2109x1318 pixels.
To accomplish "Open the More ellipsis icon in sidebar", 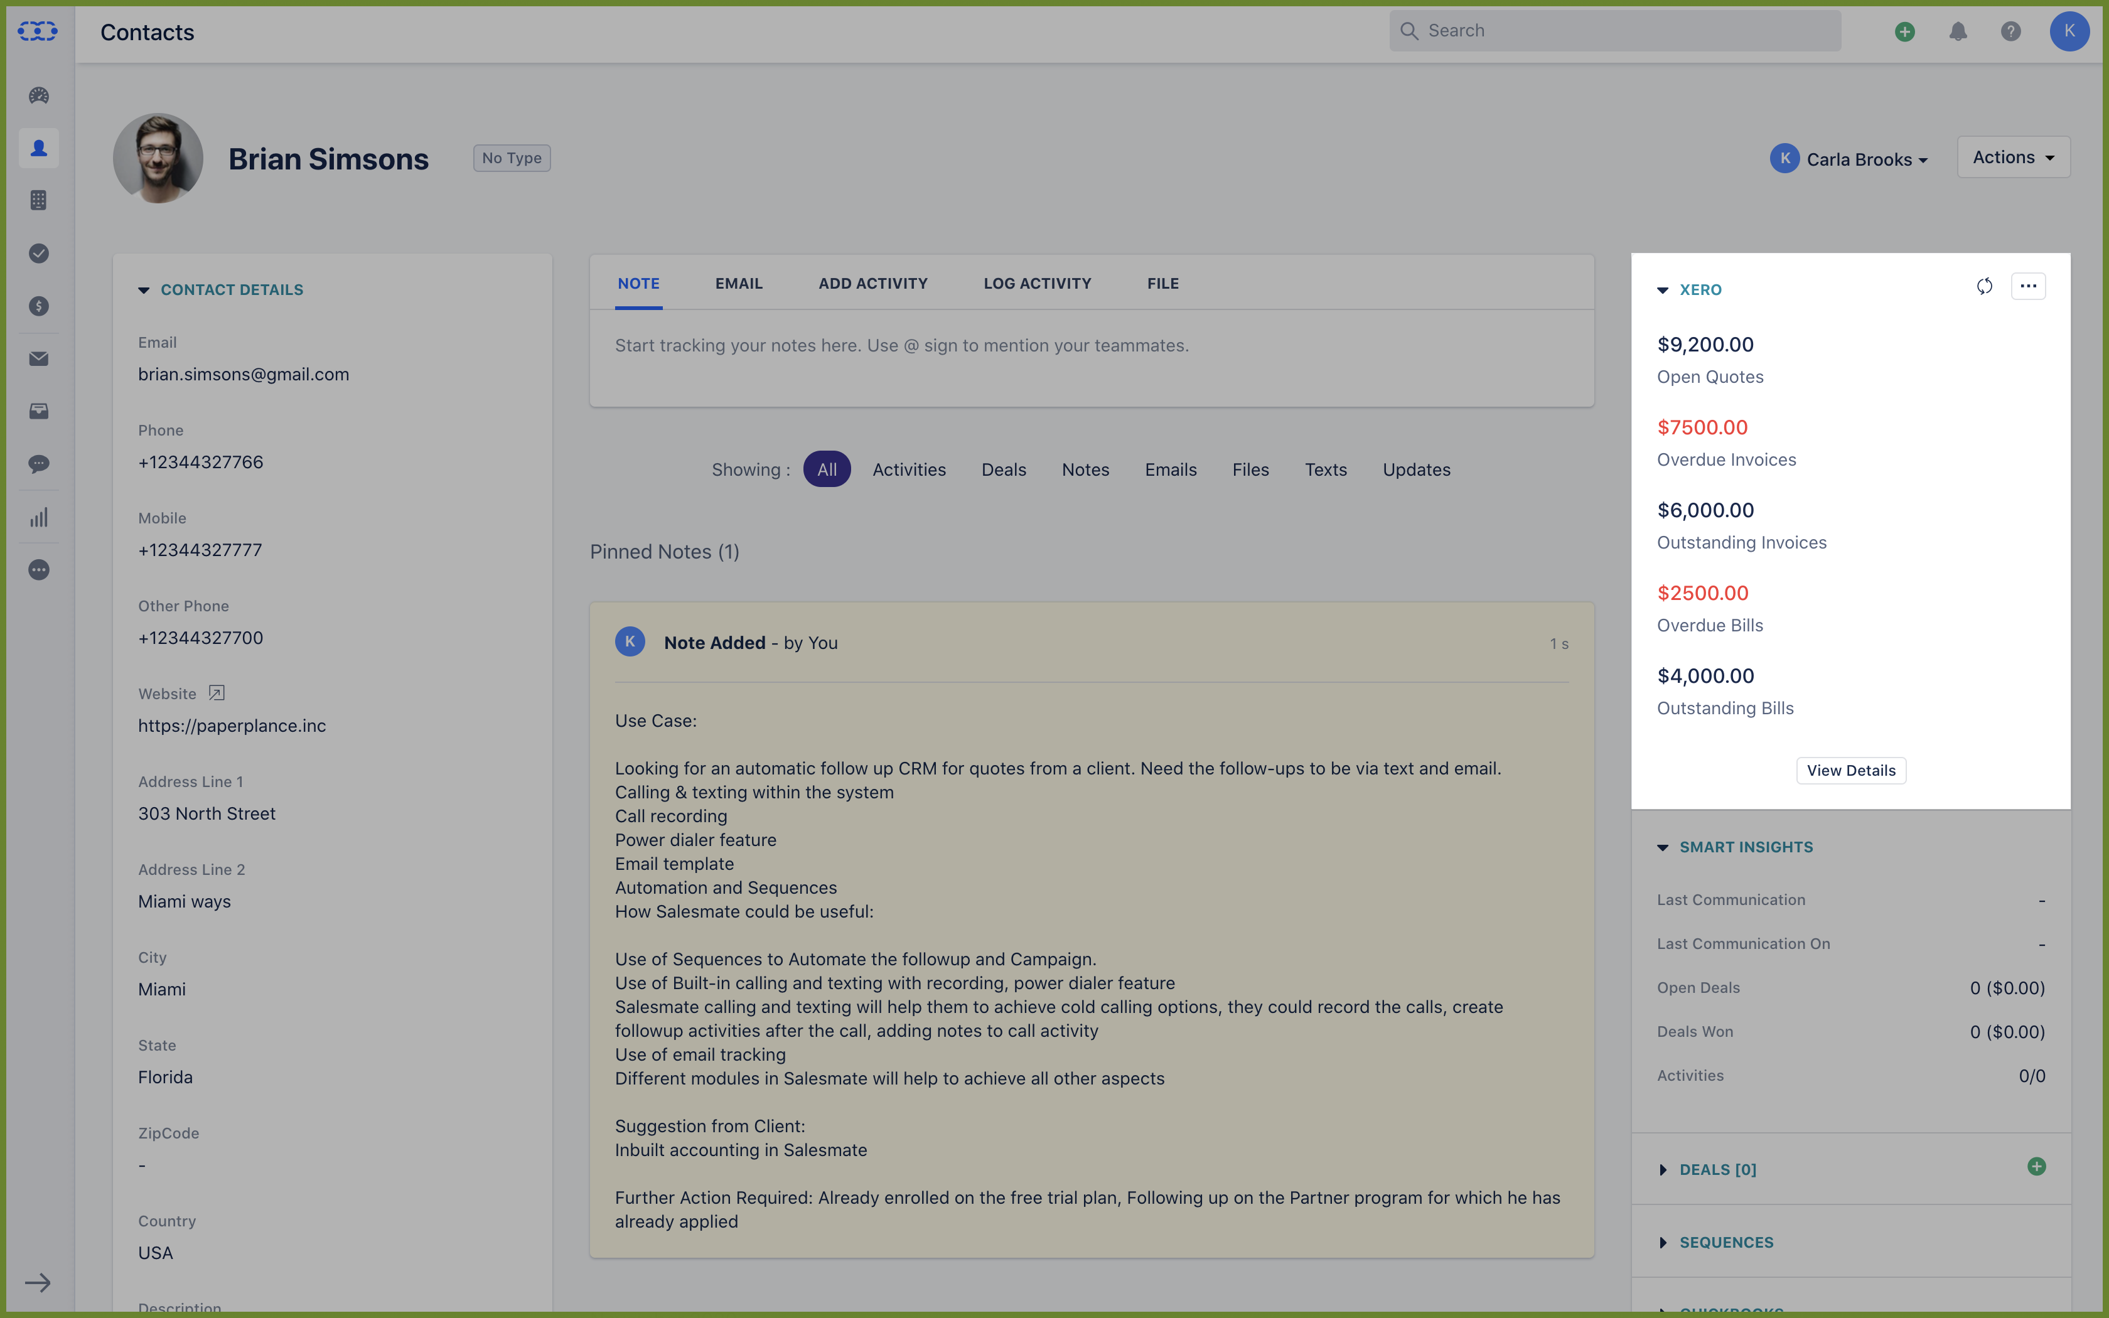I will [38, 570].
